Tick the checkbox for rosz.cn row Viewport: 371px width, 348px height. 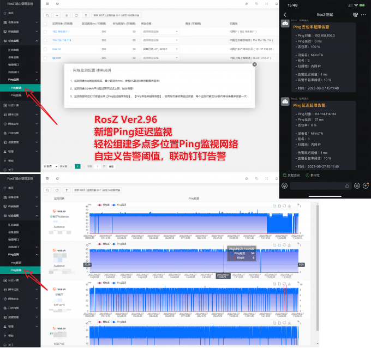click(x=45, y=49)
